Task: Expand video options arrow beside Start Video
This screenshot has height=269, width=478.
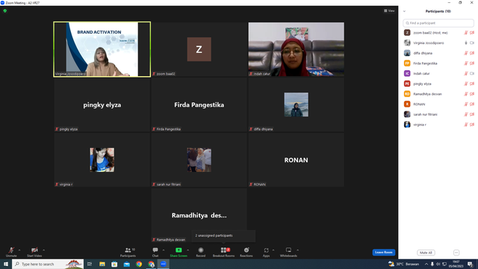Action: coord(43,250)
